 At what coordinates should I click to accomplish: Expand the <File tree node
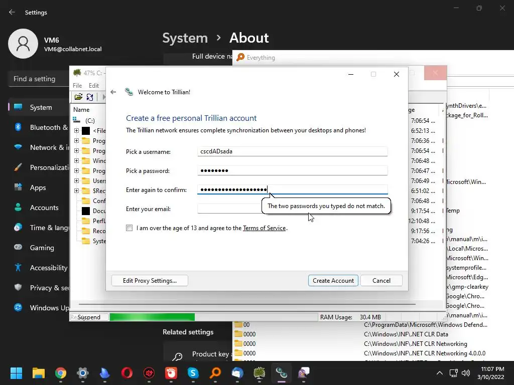coord(76,131)
